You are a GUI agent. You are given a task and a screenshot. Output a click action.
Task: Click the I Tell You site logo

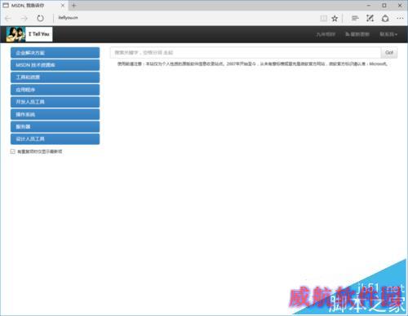(x=29, y=34)
